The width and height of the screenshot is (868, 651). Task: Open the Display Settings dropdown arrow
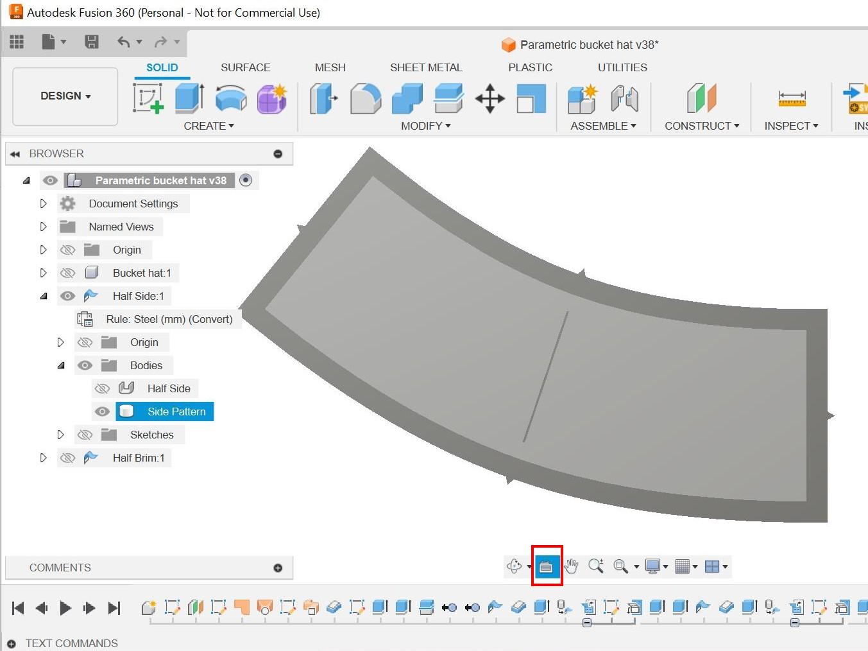click(665, 567)
